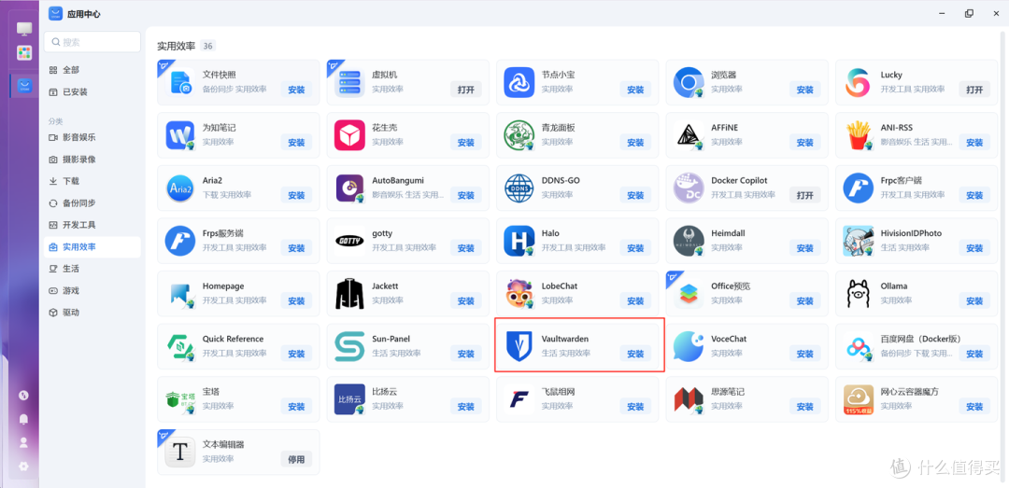Select the Frpc客户端 icon
This screenshot has width=1009, height=488.
[859, 188]
